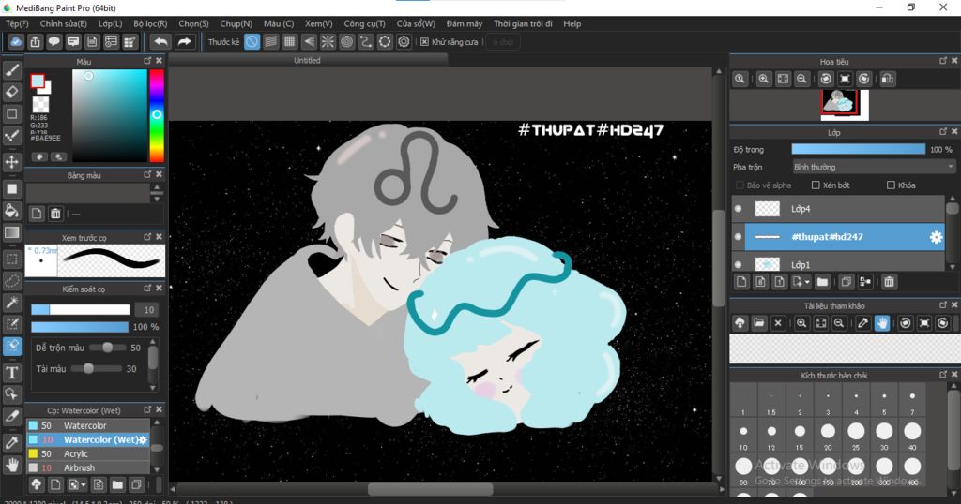The width and height of the screenshot is (961, 504).
Task: Enable the curve ruler
Action: click(x=366, y=41)
